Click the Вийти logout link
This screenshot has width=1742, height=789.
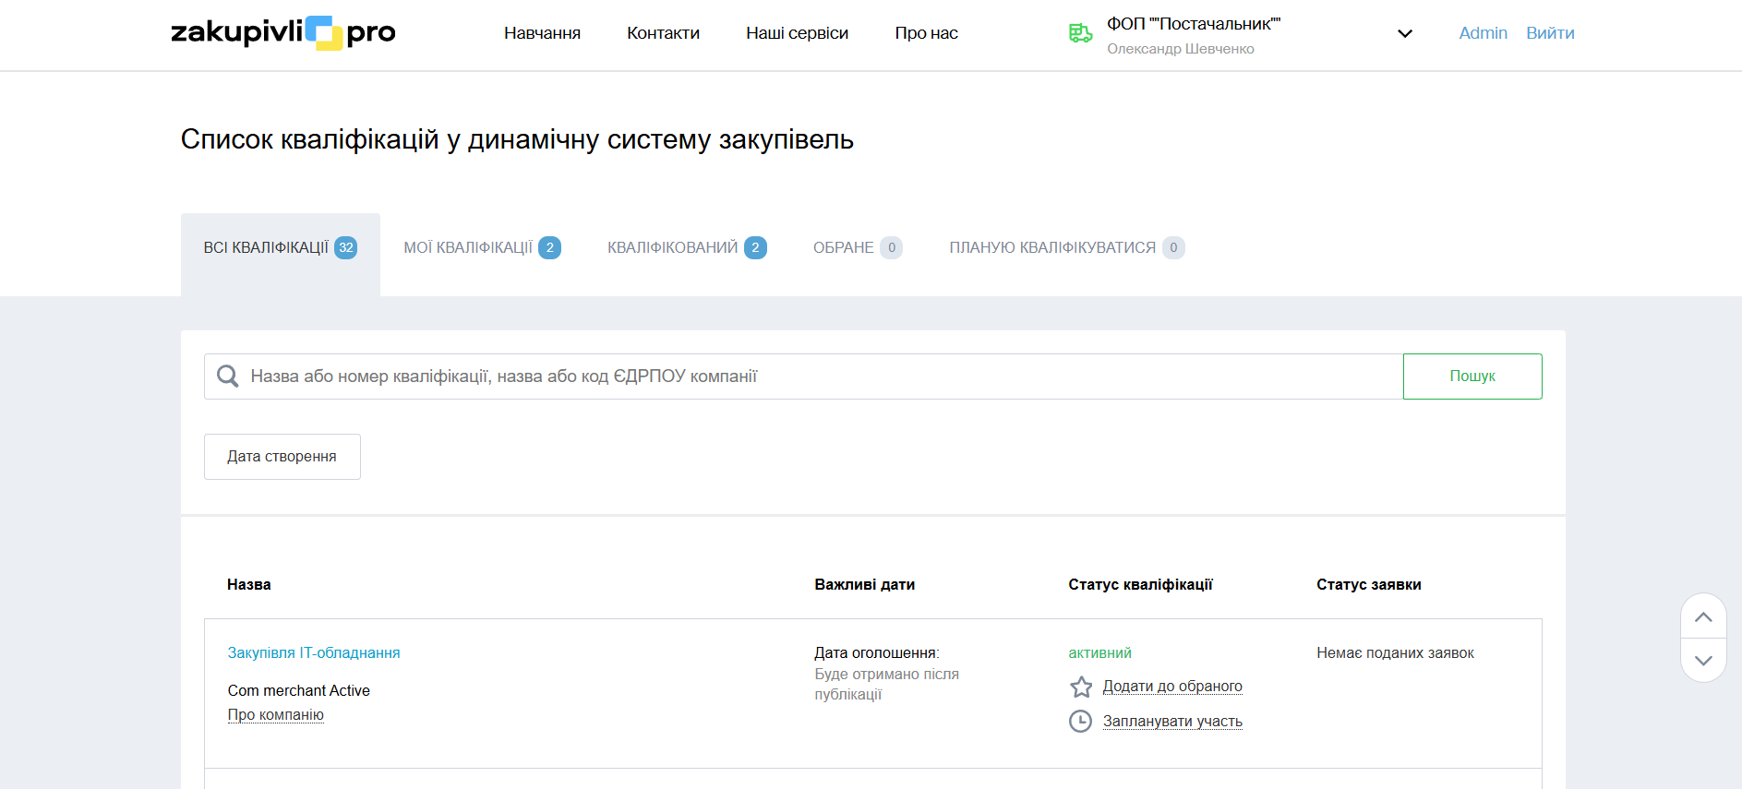coord(1549,33)
